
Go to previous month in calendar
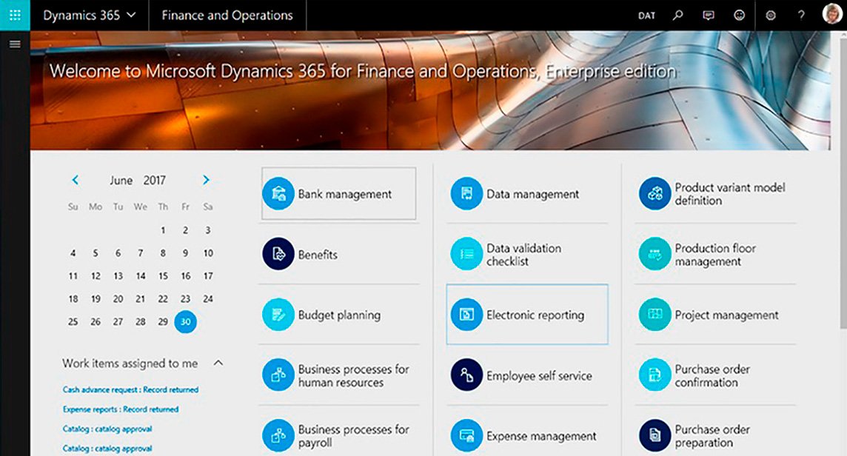tap(75, 180)
